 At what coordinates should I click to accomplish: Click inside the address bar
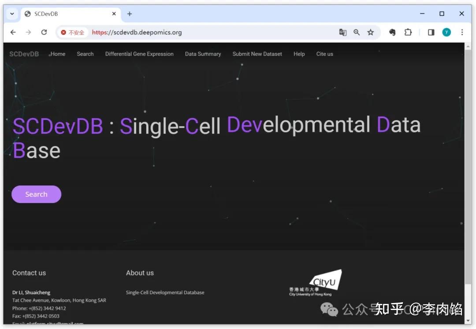(176, 32)
